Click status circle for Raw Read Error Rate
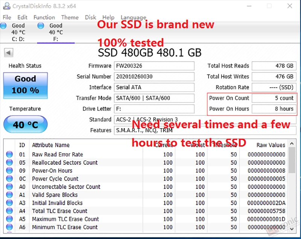Screen dimensions: 301x239 (x=9, y=154)
